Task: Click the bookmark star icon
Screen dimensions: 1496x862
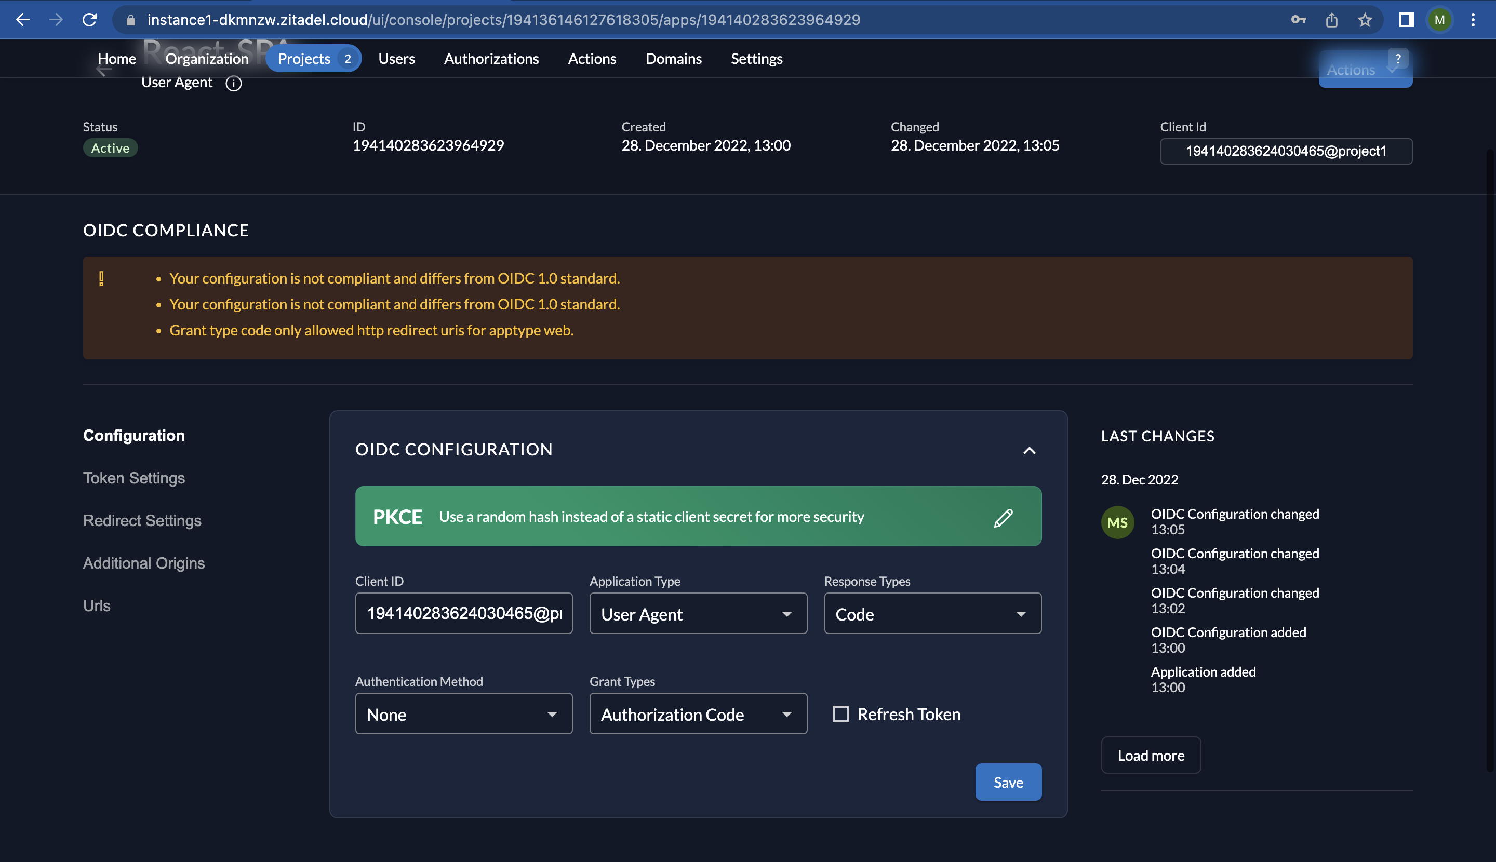Action: (x=1365, y=20)
